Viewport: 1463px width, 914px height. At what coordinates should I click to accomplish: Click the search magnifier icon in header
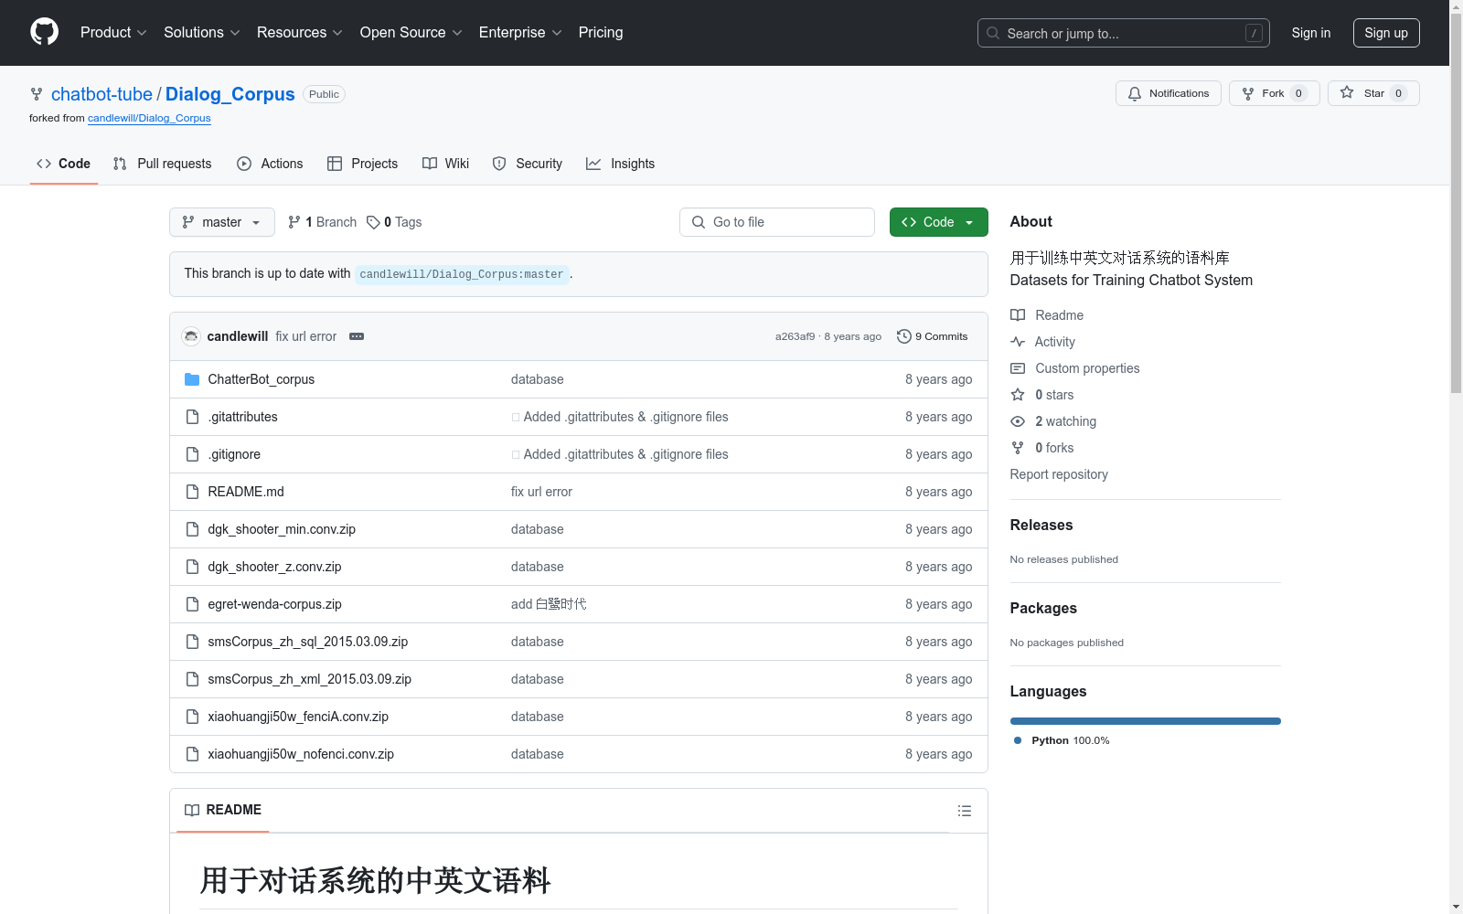point(993,33)
